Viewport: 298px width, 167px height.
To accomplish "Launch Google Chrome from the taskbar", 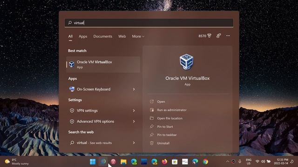I will [x=205, y=162].
